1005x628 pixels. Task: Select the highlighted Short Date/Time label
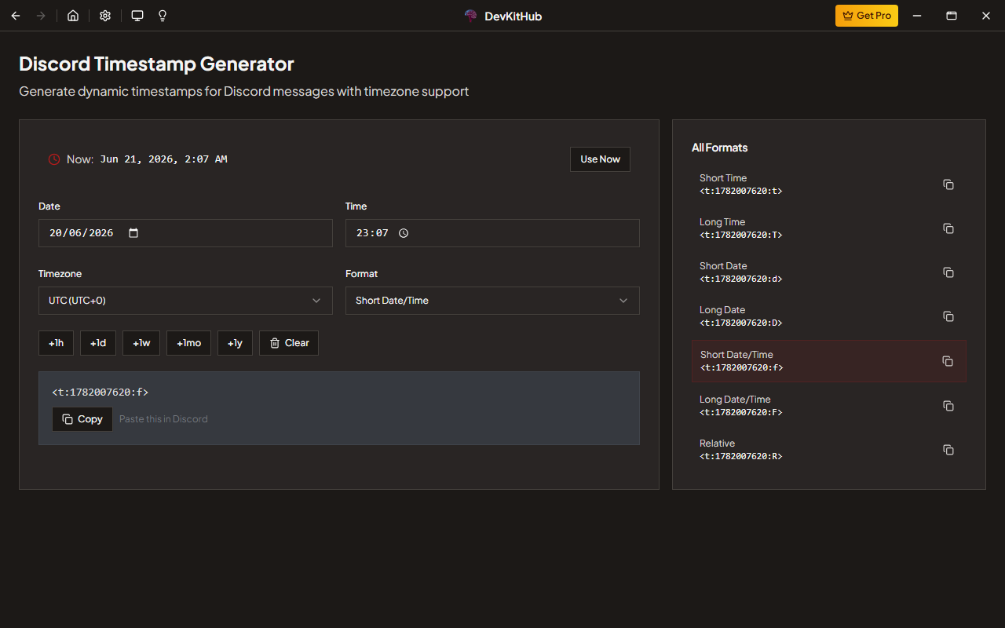pyautogui.click(x=736, y=355)
